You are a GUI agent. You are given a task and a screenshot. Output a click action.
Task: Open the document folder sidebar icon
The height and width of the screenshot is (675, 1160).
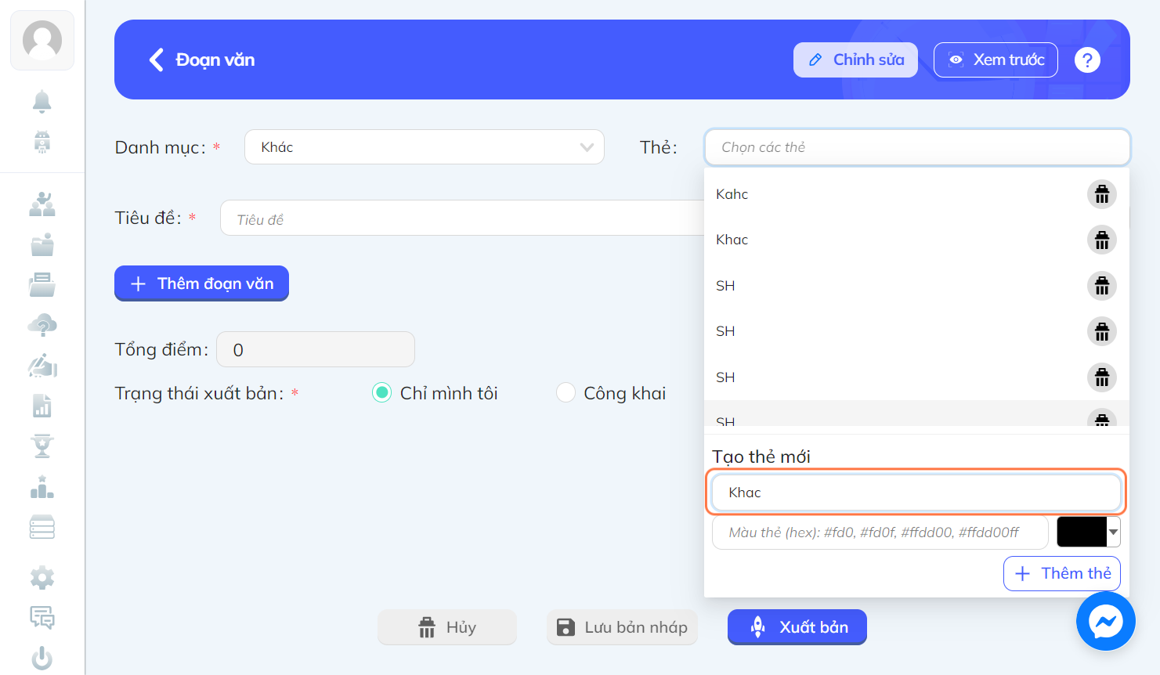point(42,285)
